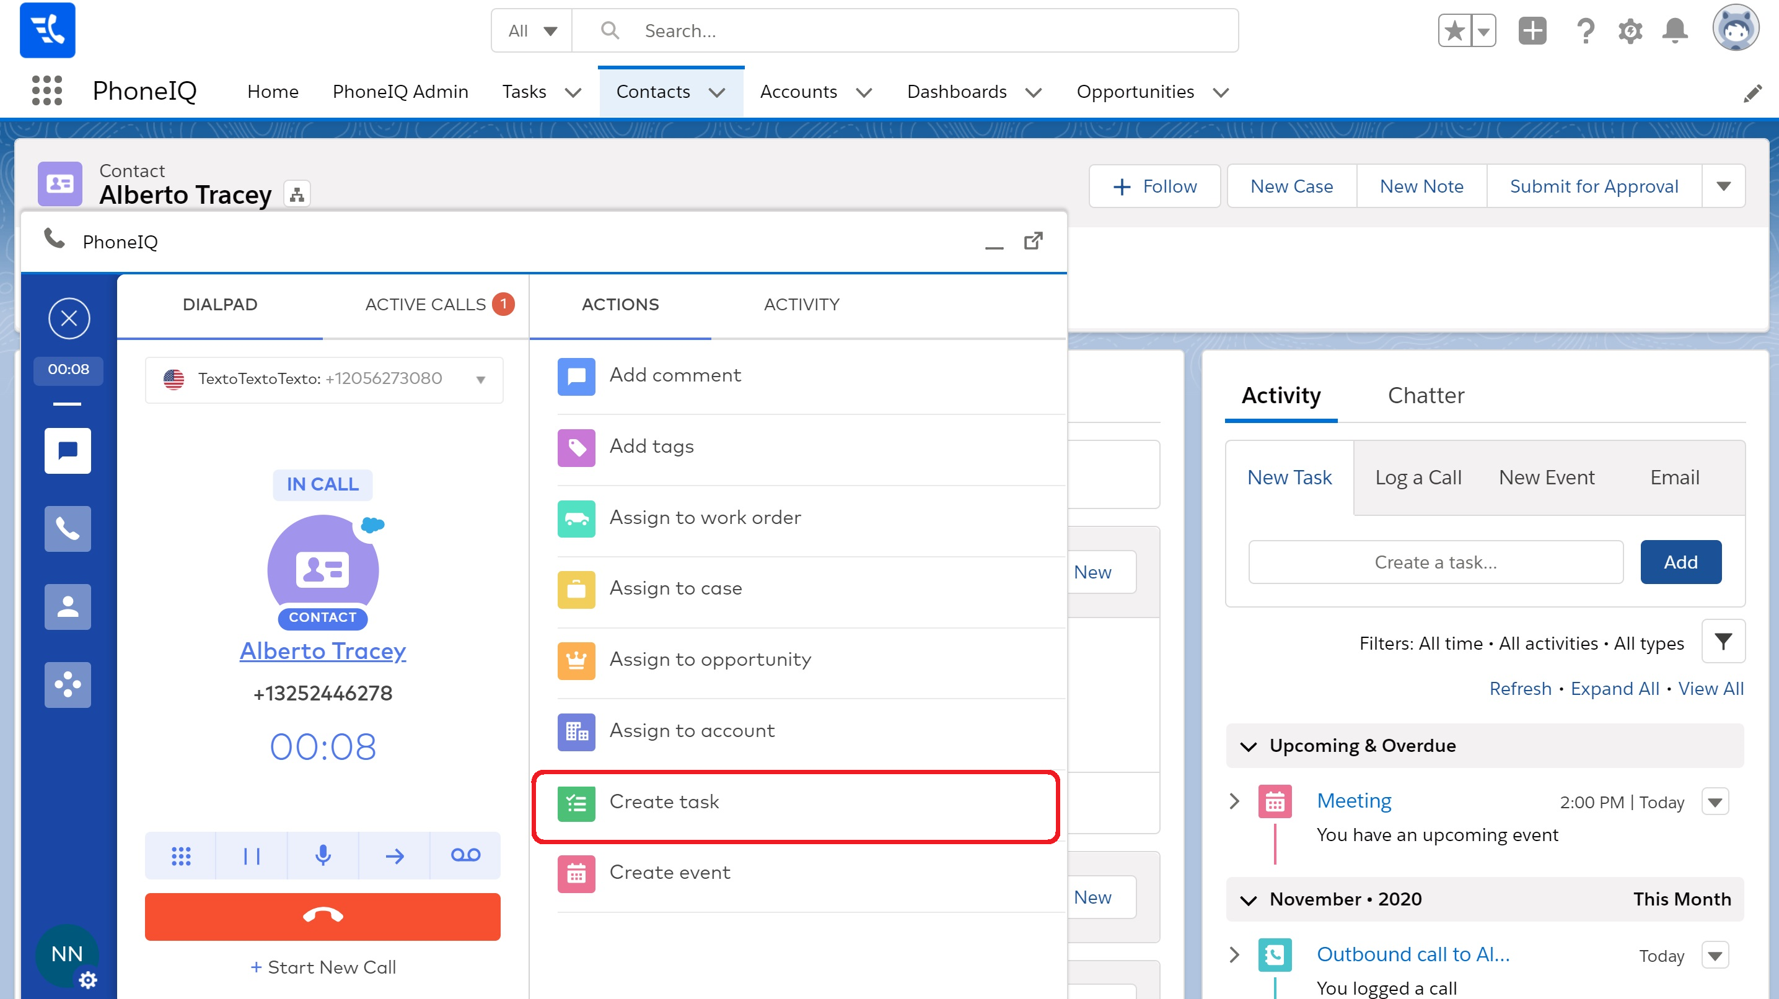Pop out the PhoneIQ panel
The width and height of the screenshot is (1779, 999).
point(1033,241)
